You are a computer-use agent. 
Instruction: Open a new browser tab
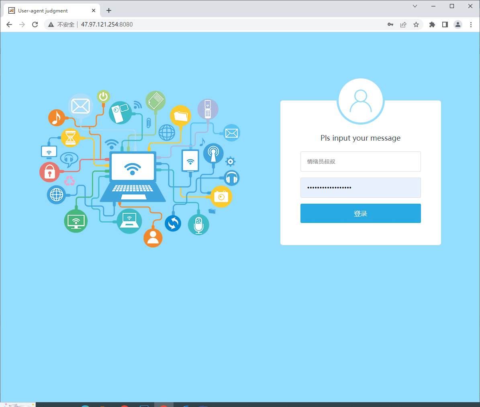(109, 10)
